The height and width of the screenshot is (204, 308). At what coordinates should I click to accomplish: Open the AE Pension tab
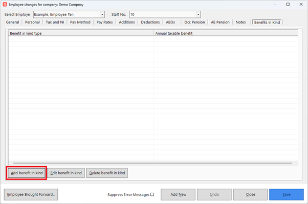220,22
